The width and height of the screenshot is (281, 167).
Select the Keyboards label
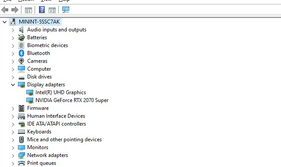point(39,132)
